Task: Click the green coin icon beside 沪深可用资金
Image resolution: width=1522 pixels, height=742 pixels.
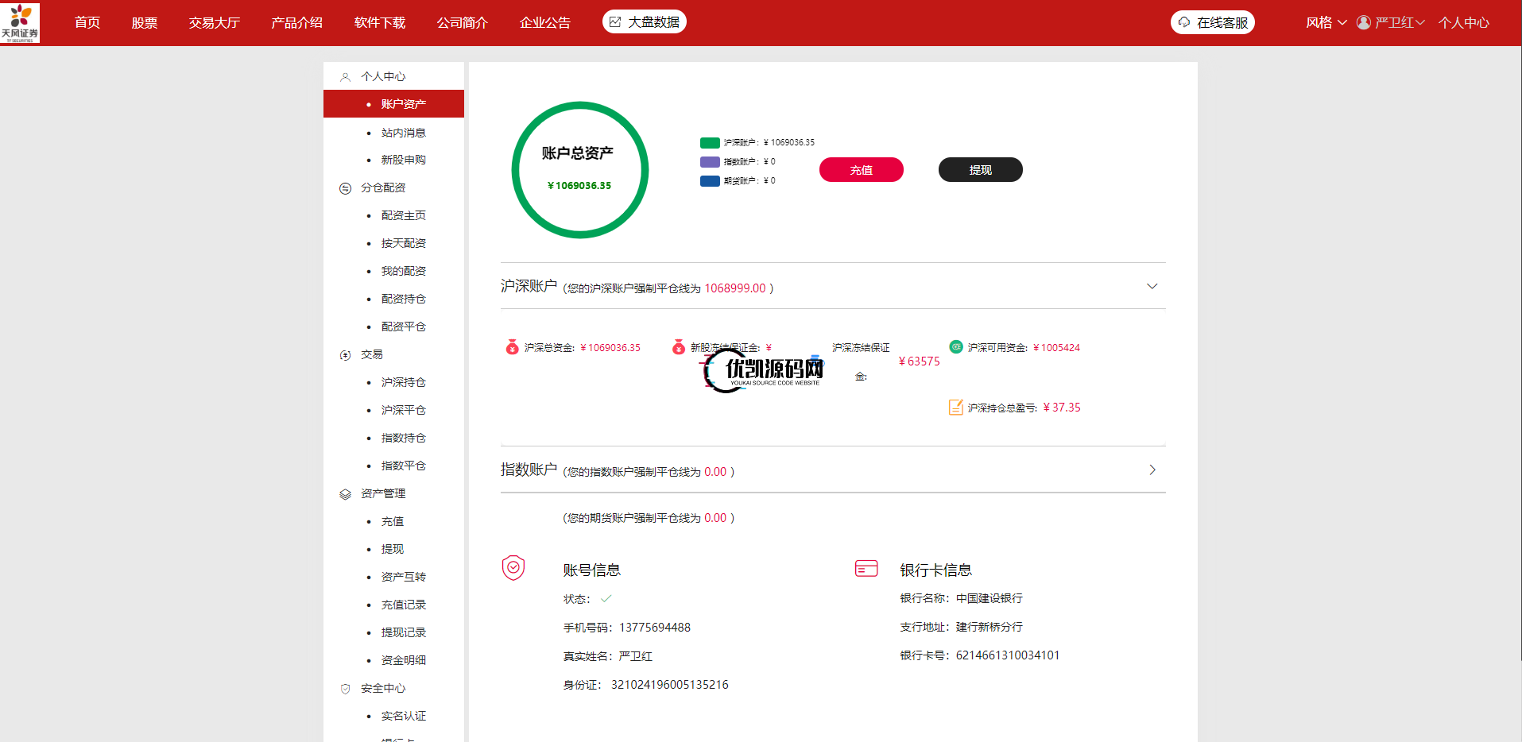Action: (x=955, y=346)
